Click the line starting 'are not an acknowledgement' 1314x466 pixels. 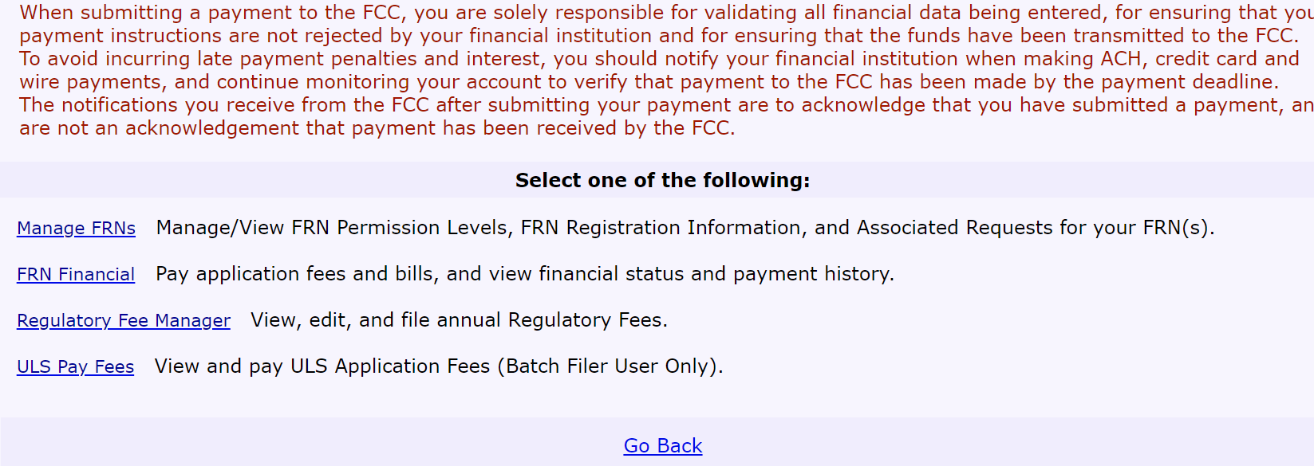click(x=377, y=128)
